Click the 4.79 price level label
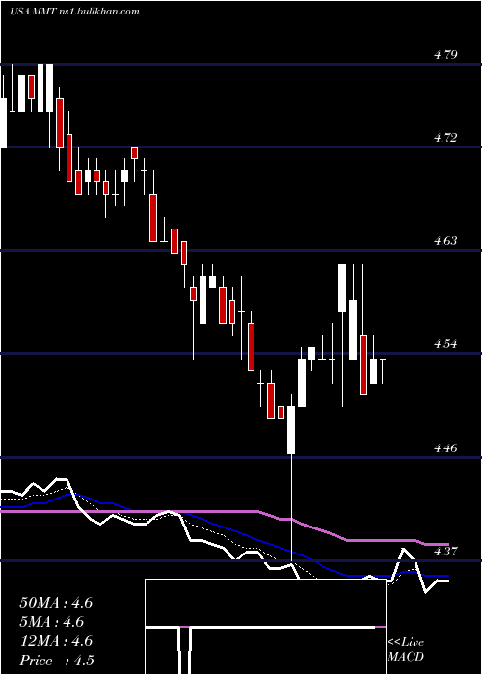Screen dimensions: 482x675 445,55
